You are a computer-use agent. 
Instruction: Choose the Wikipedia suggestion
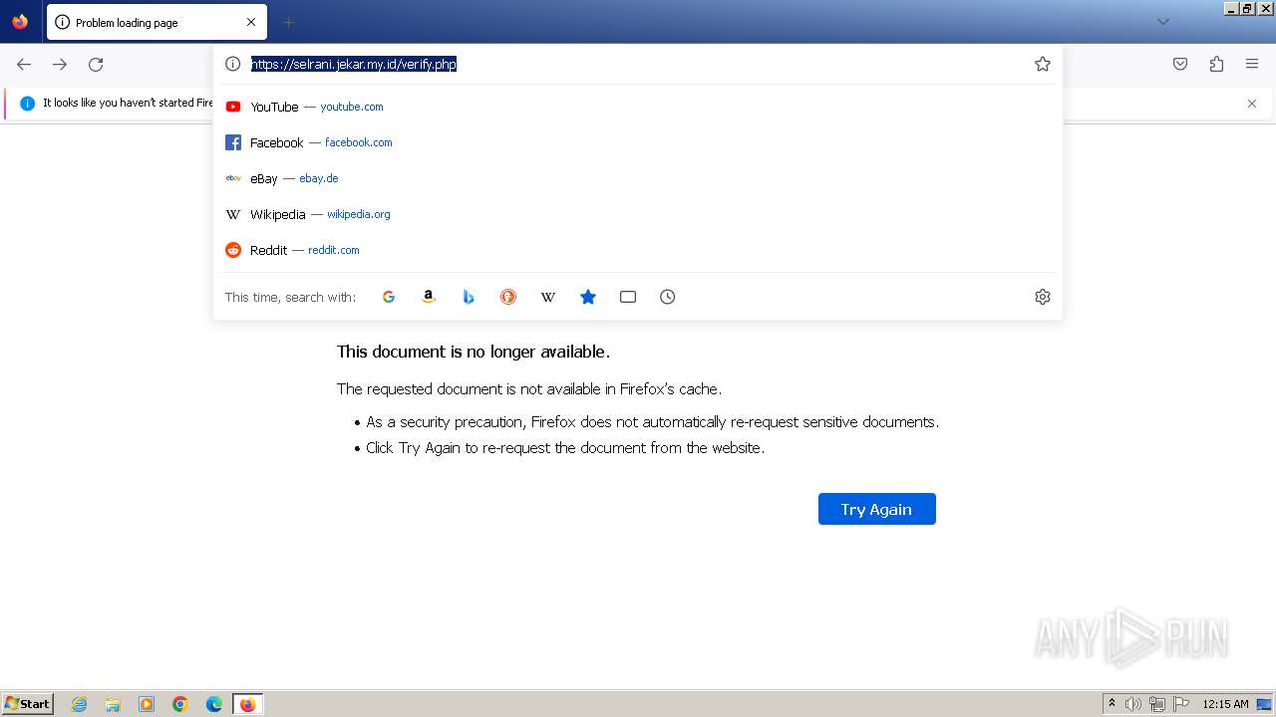click(638, 214)
